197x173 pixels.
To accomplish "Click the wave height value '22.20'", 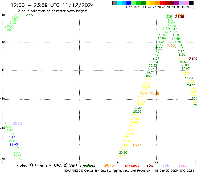I will [136, 115].
